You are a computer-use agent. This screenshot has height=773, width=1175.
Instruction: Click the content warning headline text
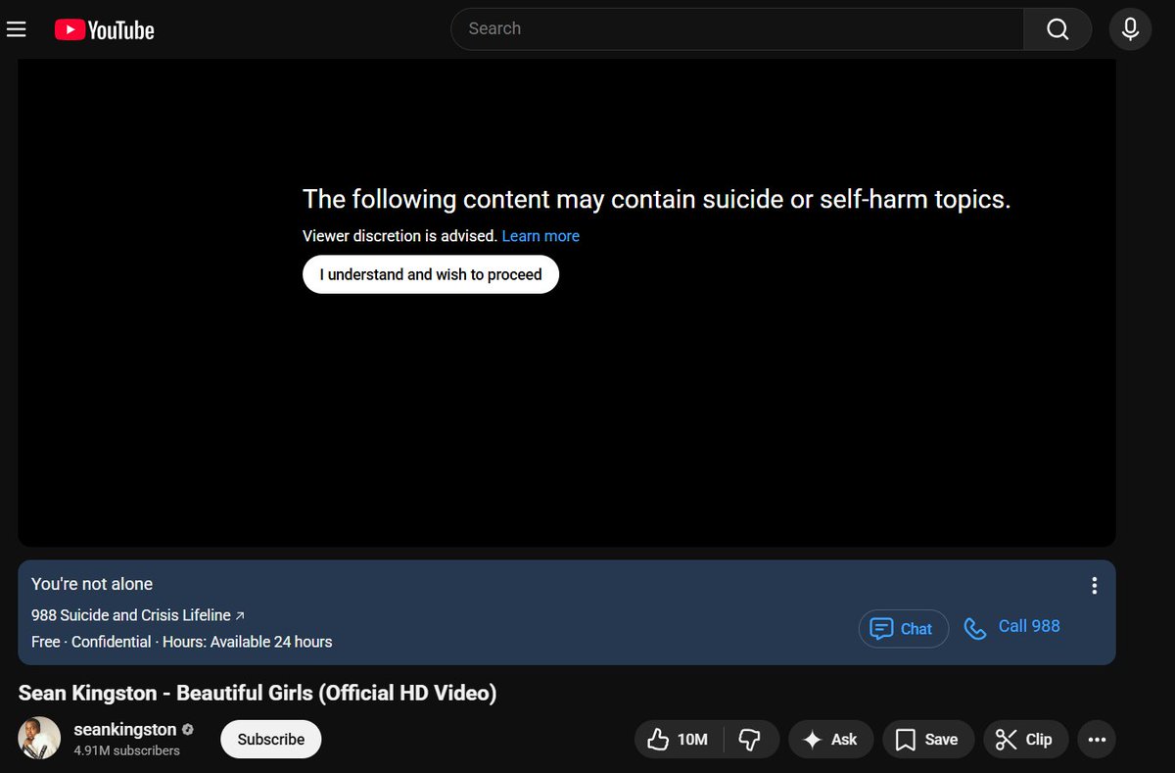656,200
